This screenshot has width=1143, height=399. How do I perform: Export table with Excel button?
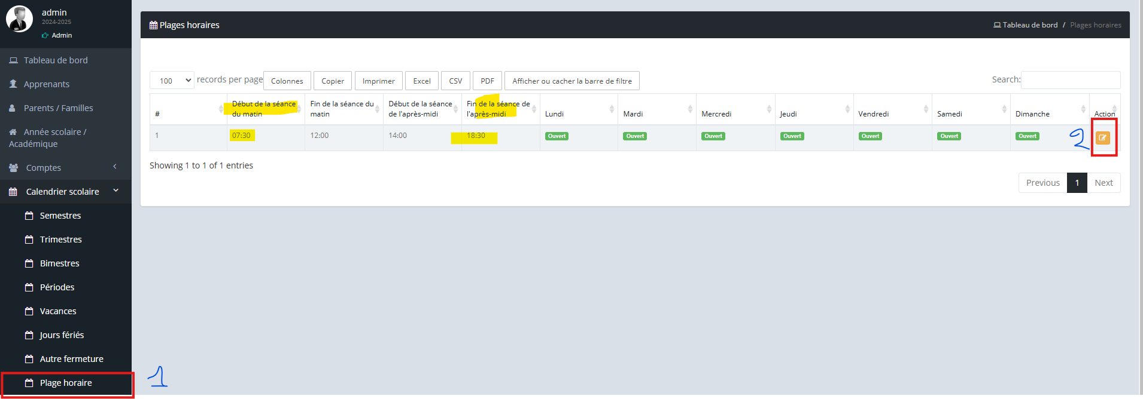[422, 81]
